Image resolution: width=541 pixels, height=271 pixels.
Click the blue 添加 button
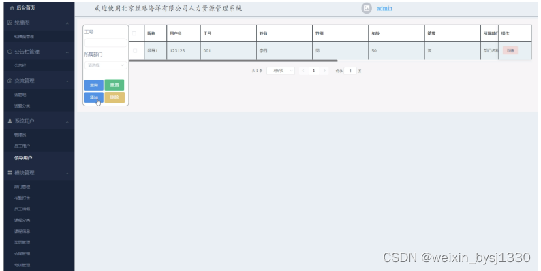click(x=94, y=97)
